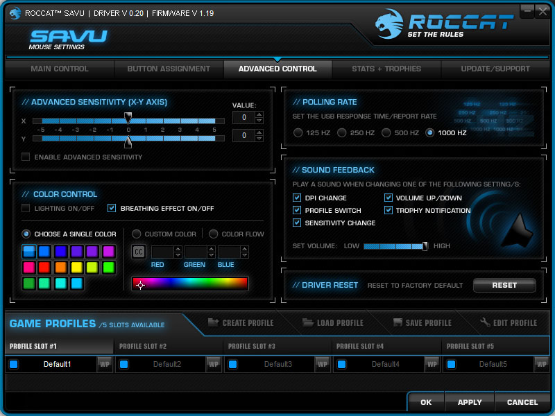Enable advanced sensitivity checkbox

[x=26, y=157]
